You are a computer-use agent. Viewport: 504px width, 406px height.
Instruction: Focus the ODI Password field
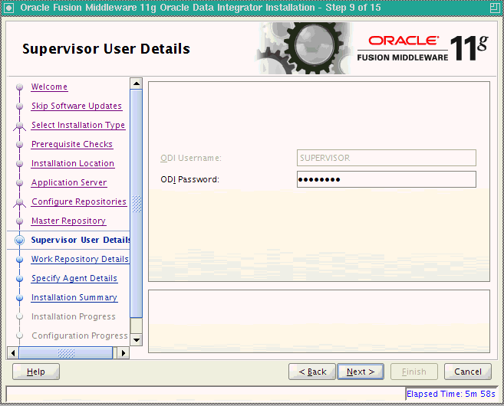point(387,179)
